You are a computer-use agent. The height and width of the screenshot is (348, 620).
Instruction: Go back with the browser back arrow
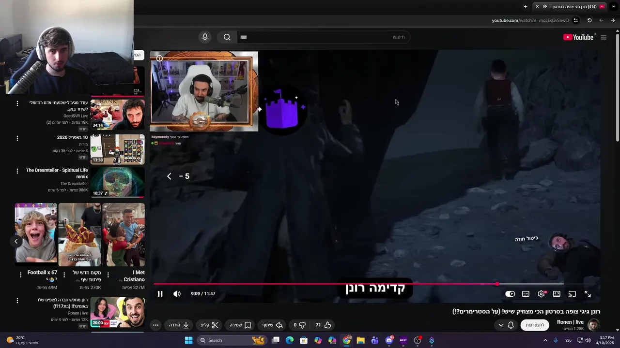click(613, 20)
